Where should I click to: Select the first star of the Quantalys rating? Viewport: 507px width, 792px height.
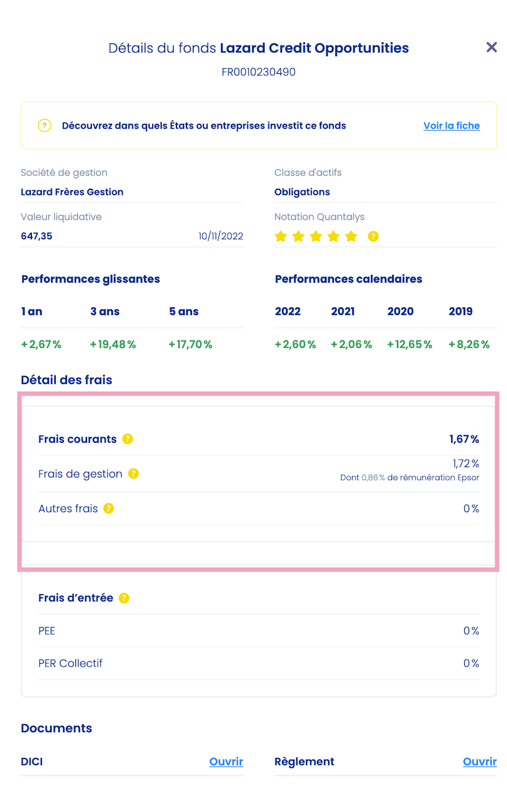tap(280, 236)
